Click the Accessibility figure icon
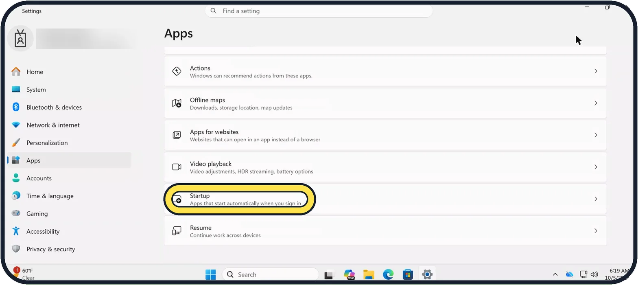Image resolution: width=638 pixels, height=285 pixels. point(16,231)
